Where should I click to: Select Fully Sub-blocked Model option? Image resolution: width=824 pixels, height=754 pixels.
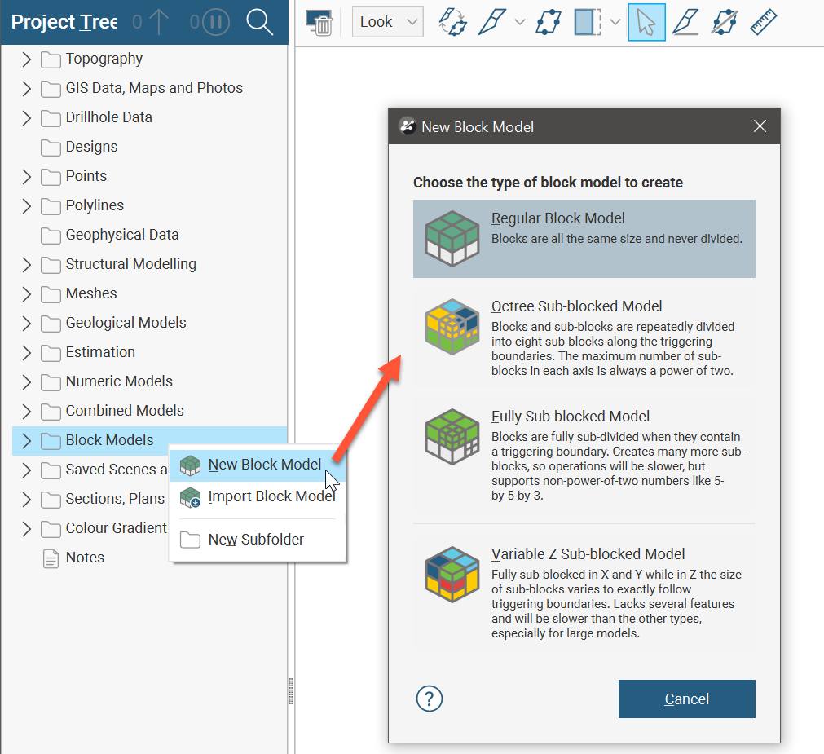tap(584, 455)
